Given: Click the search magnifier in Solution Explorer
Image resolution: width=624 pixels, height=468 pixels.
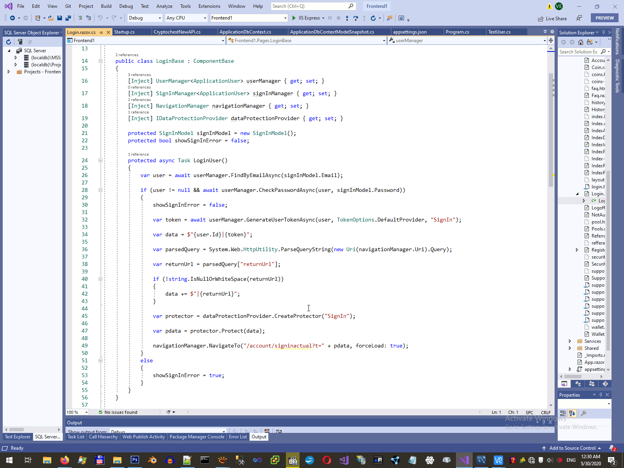Looking at the screenshot, I should (x=603, y=52).
